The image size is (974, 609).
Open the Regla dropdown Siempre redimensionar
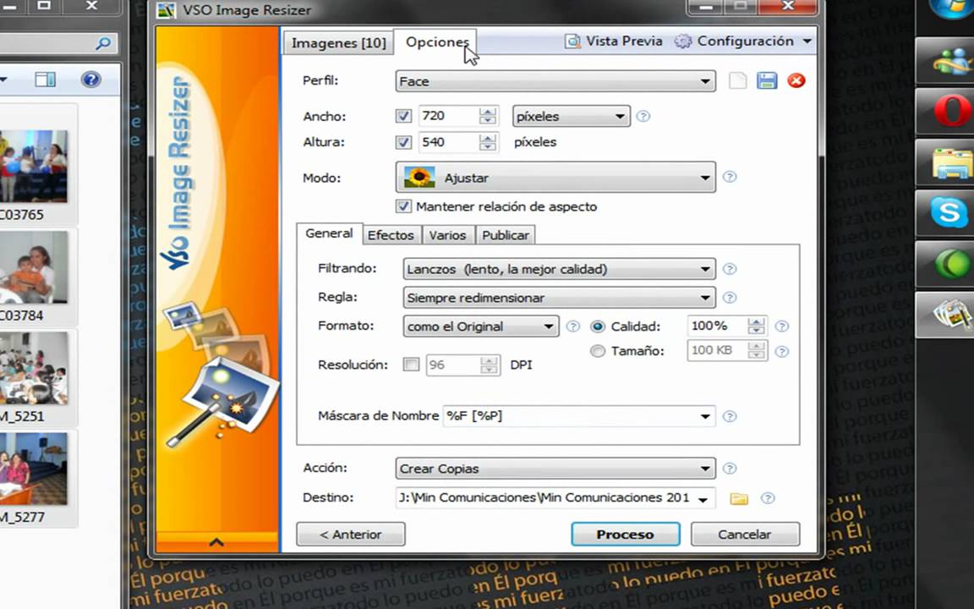[x=559, y=298]
